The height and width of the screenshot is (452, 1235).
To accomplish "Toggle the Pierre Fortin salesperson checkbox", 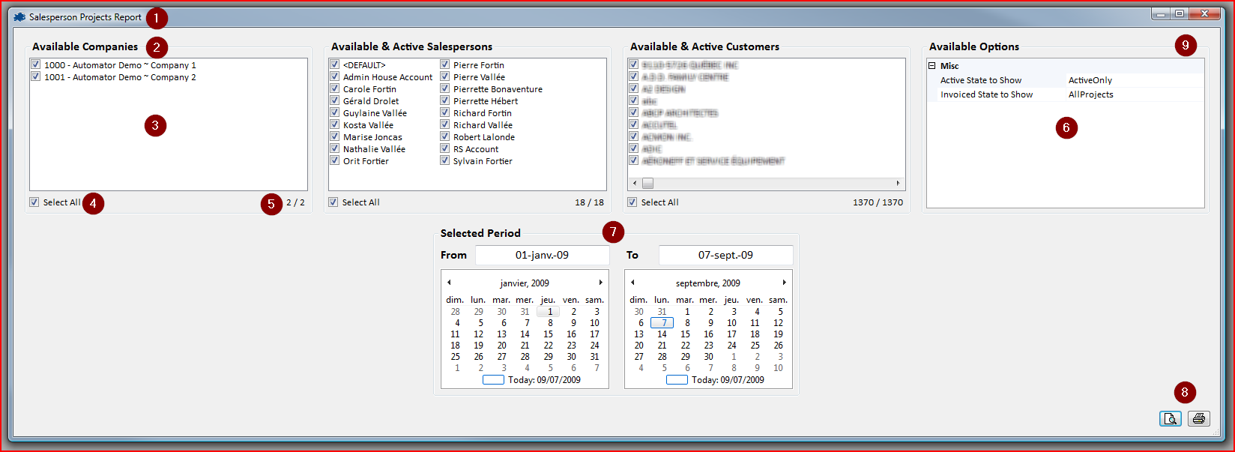I will 444,65.
